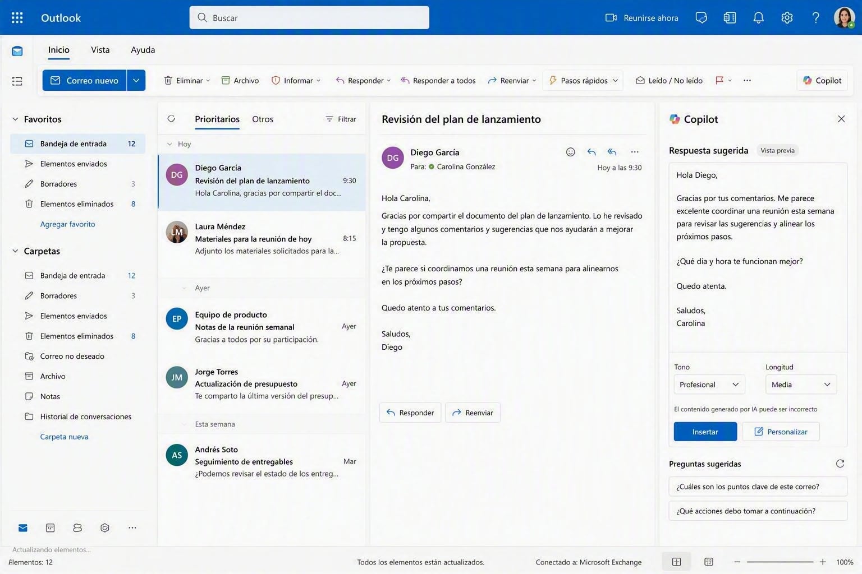Close the Copilot pane
This screenshot has height=574, width=862.
(841, 119)
